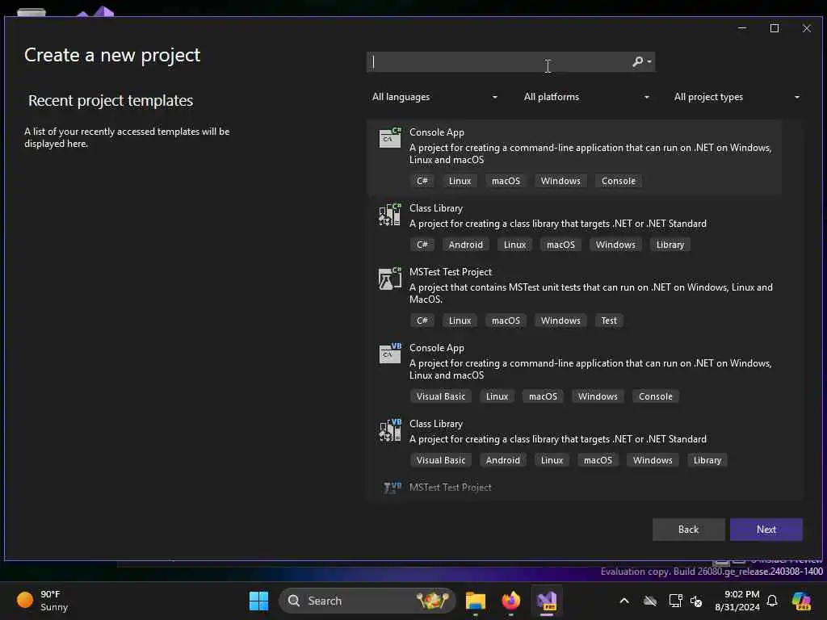The image size is (827, 620).
Task: Click the Next button
Action: click(766, 530)
